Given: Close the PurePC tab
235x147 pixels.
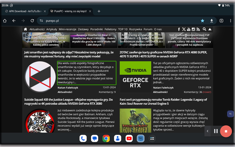Looking at the screenshot, I should point(90,11).
